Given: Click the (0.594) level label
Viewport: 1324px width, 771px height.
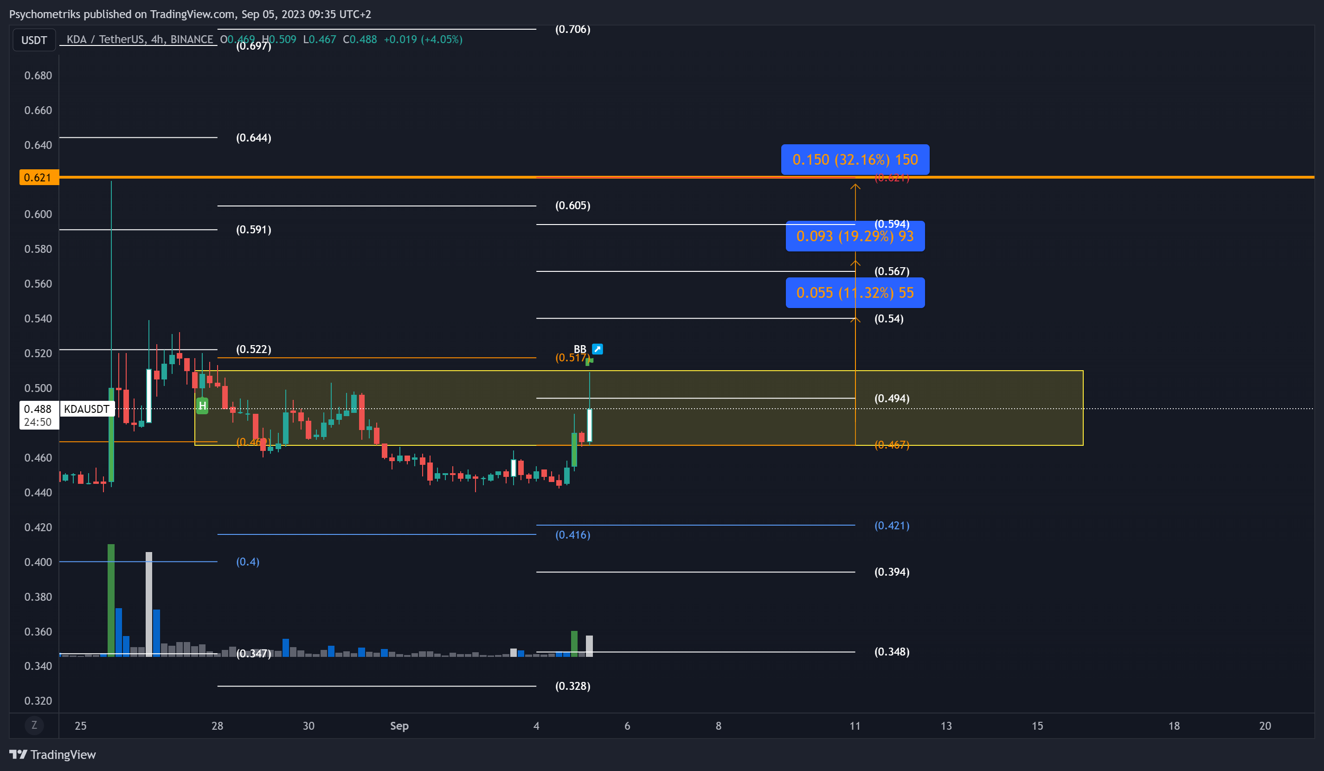Looking at the screenshot, I should [892, 225].
